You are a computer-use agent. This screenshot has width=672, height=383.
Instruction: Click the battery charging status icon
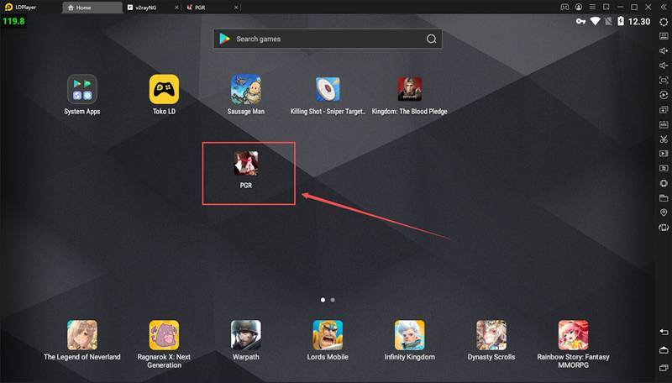[x=621, y=21]
